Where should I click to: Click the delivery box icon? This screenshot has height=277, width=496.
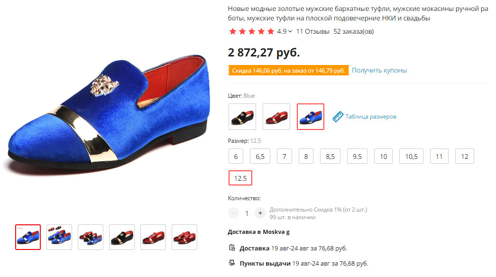(232, 248)
